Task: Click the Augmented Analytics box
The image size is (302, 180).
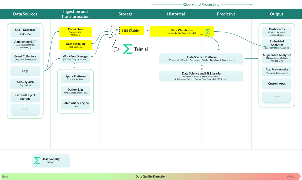Action: pos(277,58)
